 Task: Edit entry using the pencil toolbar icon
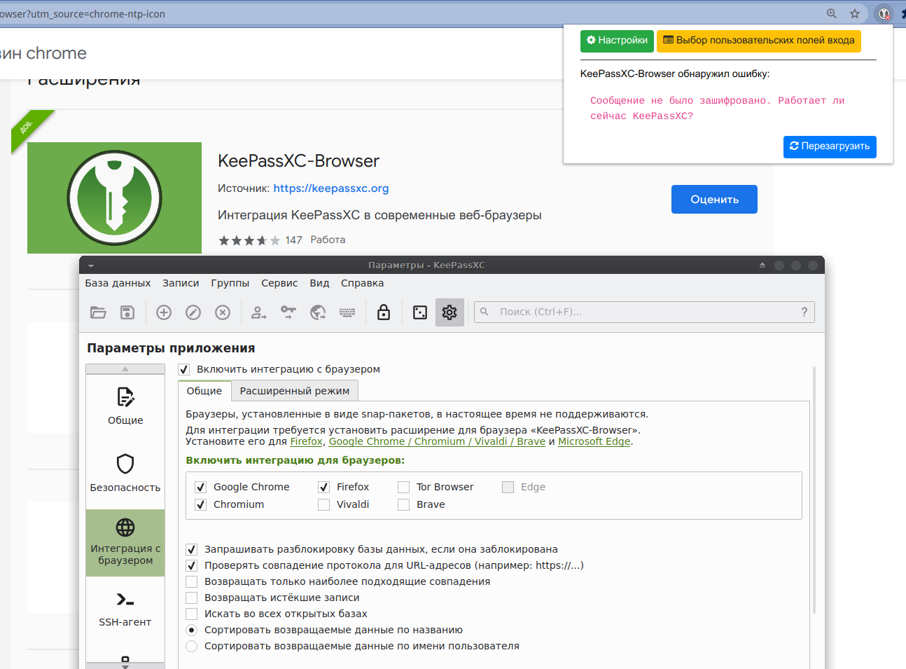coord(193,312)
